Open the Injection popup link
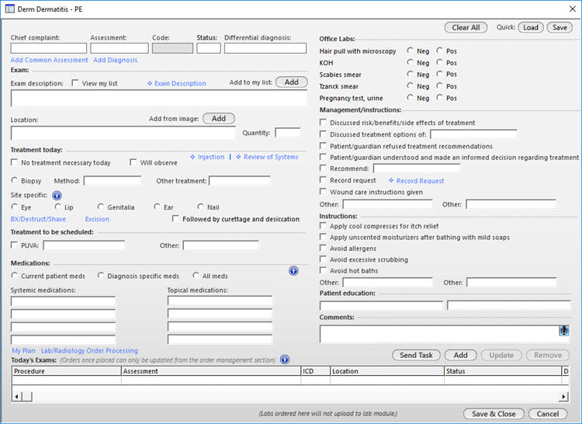Screen dimensions: 582x424 (x=207, y=157)
